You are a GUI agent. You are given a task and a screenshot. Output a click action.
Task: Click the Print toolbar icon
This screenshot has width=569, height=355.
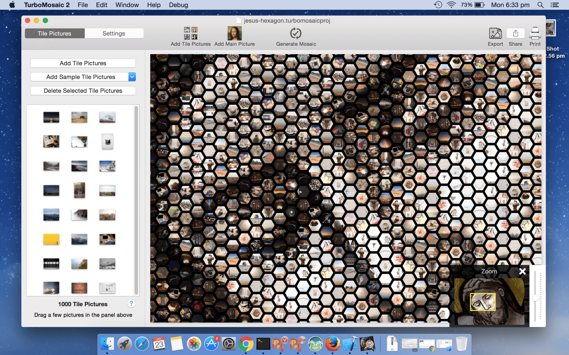click(535, 33)
